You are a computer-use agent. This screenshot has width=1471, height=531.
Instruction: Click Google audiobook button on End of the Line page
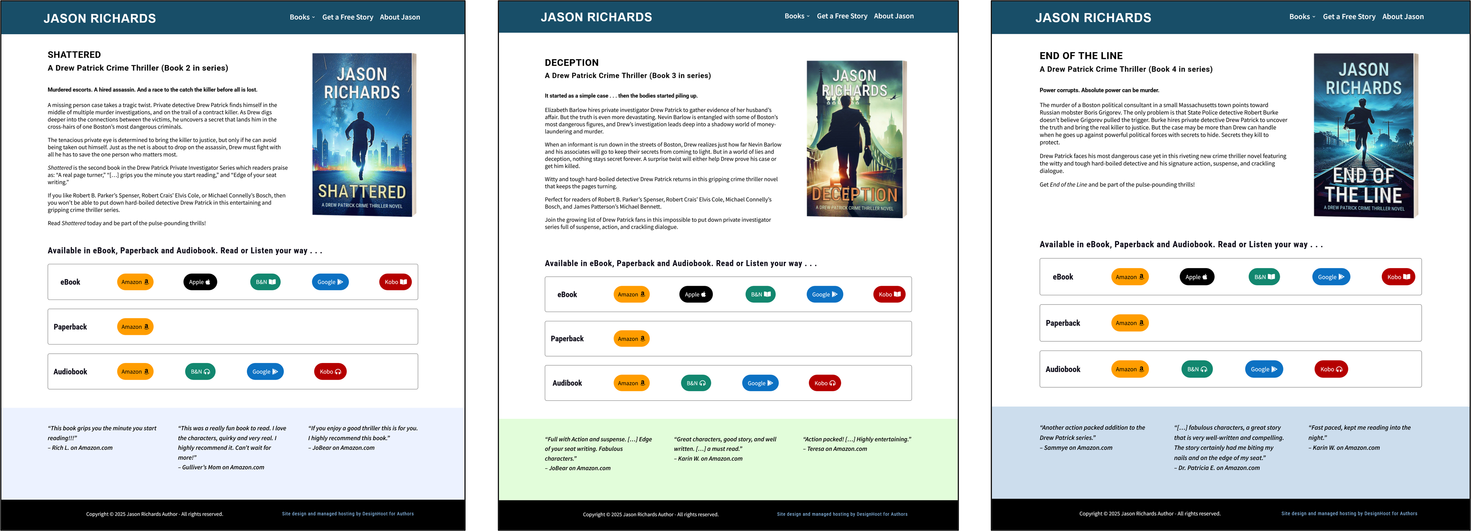pyautogui.click(x=1264, y=369)
